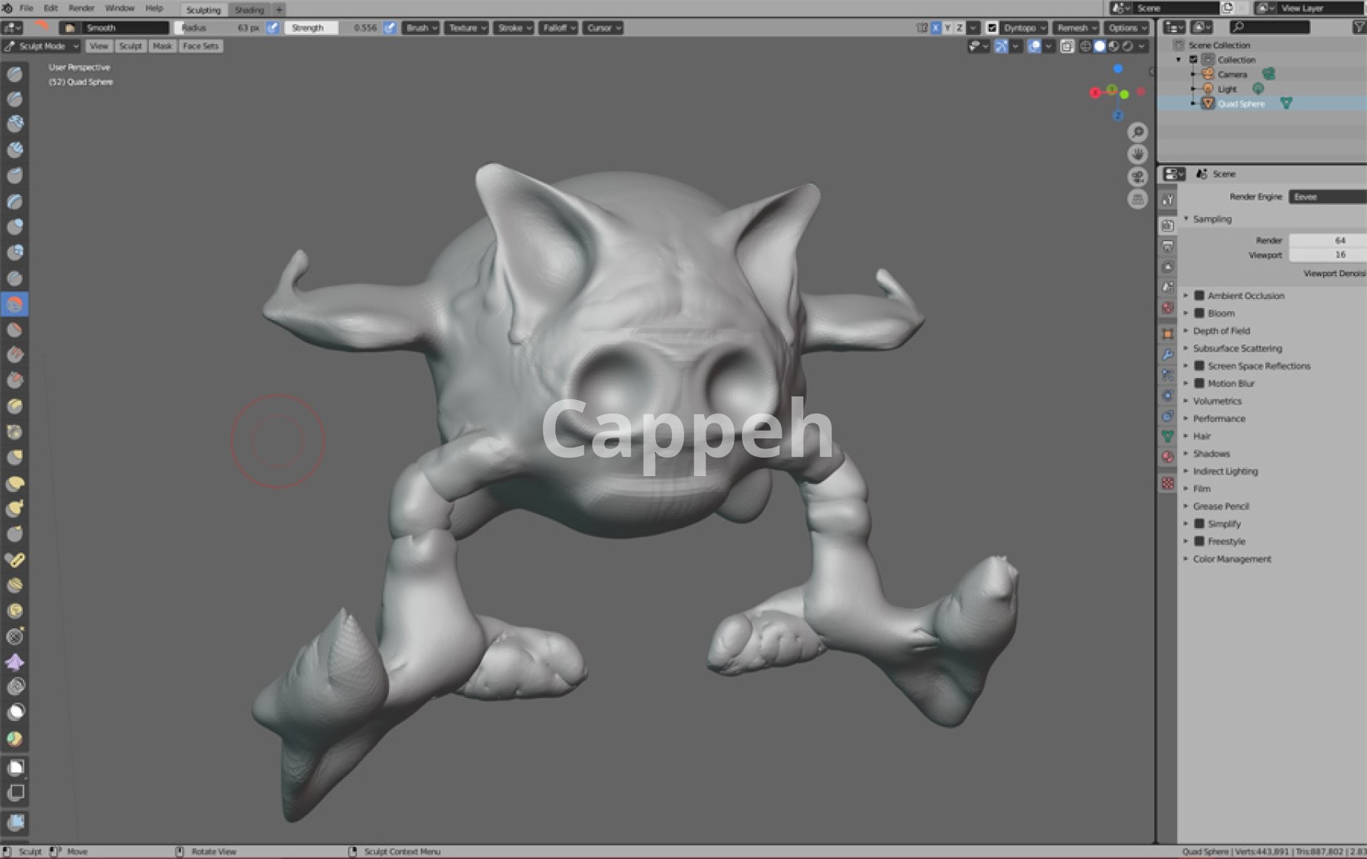The width and height of the screenshot is (1367, 859).
Task: Open the Render menu
Action: coord(81,9)
